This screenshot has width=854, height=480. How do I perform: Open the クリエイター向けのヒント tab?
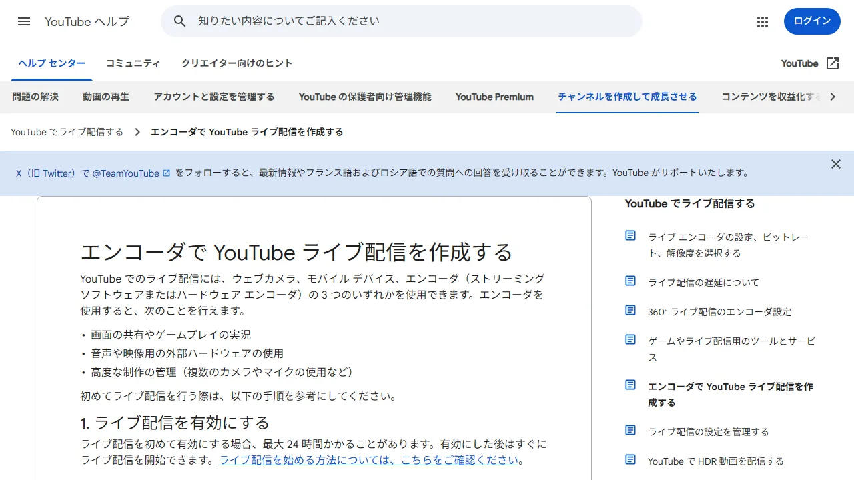237,63
